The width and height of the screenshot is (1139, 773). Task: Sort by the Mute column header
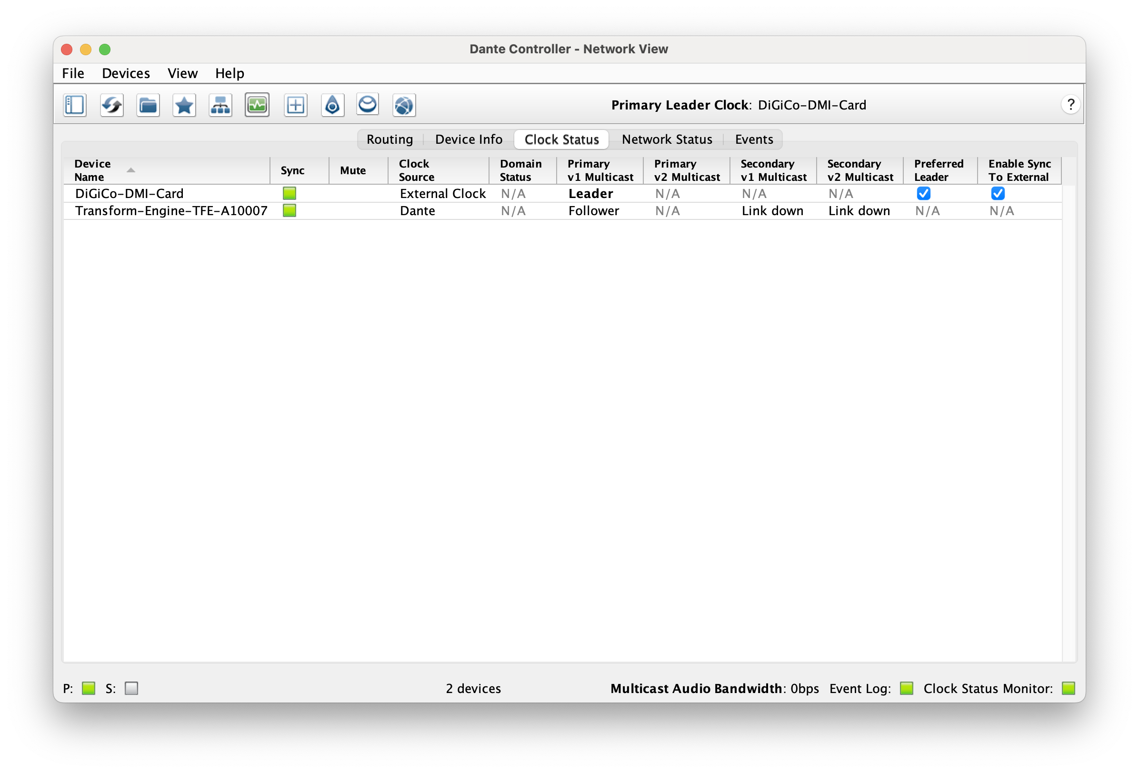(358, 170)
